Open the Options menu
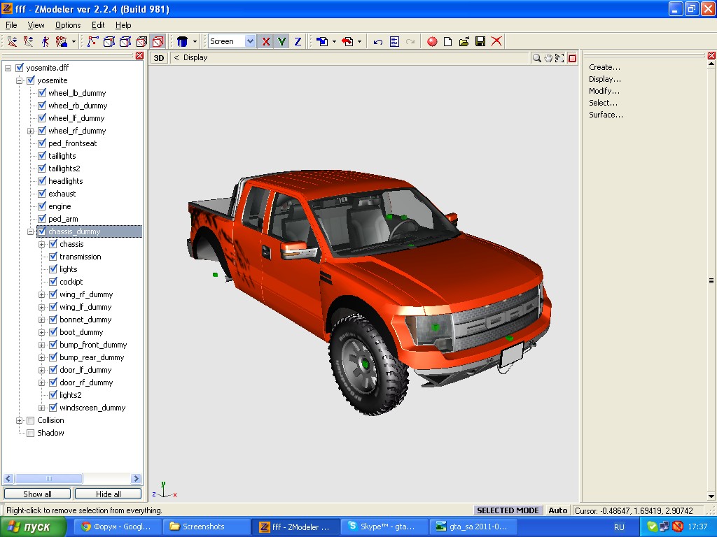Screen dimensions: 717x537 point(68,25)
